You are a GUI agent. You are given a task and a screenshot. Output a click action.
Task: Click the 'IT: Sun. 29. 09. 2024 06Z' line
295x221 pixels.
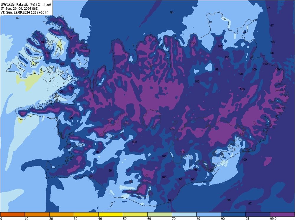tap(19, 9)
